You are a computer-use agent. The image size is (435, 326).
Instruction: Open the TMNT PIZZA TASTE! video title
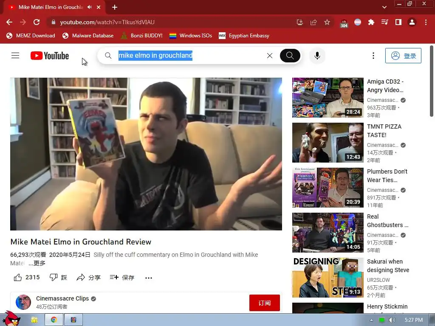[384, 131]
